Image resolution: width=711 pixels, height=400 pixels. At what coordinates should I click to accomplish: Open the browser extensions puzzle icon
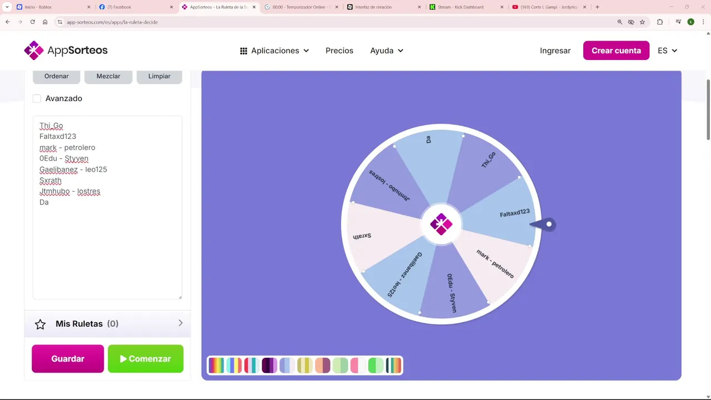tap(660, 22)
